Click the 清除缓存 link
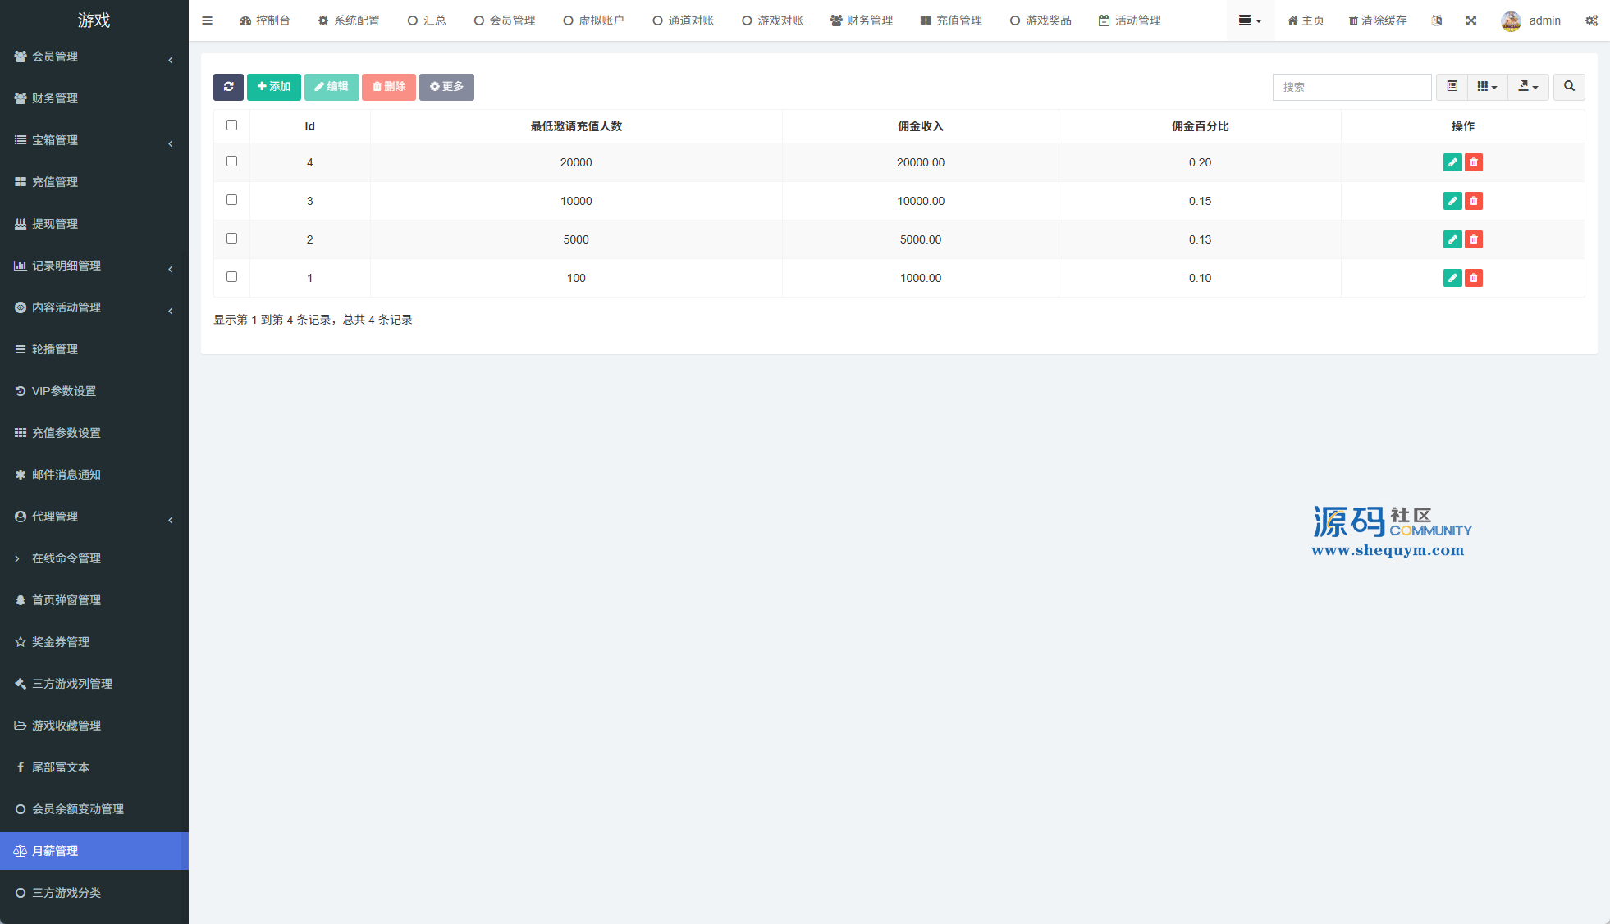This screenshot has width=1610, height=924. pos(1378,20)
